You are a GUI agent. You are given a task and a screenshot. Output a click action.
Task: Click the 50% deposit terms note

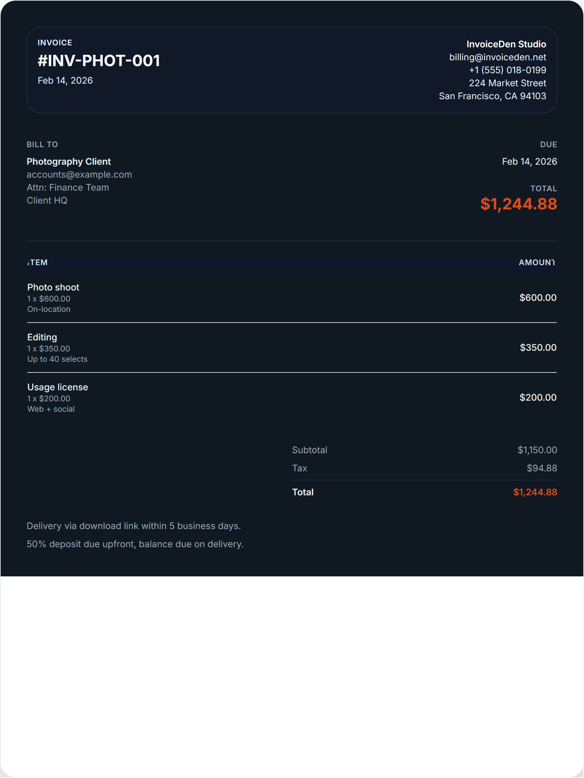(x=135, y=544)
